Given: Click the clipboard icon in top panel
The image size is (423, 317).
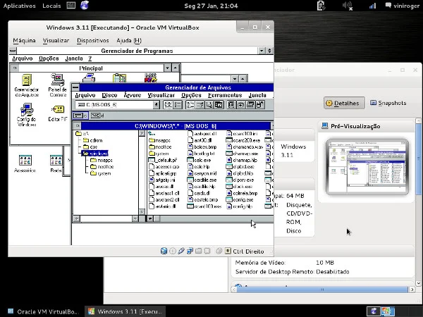Looking at the screenshot, I should (x=321, y=6).
